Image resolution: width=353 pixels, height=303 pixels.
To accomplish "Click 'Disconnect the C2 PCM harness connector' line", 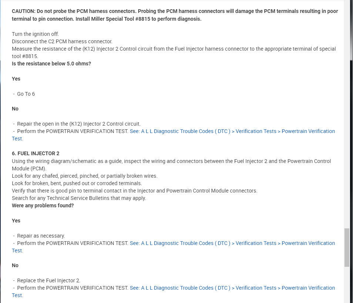I will coord(62,41).
